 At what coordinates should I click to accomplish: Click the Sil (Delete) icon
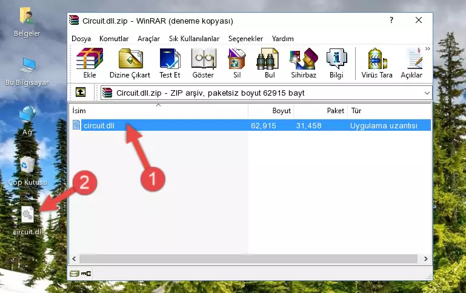[x=237, y=63]
